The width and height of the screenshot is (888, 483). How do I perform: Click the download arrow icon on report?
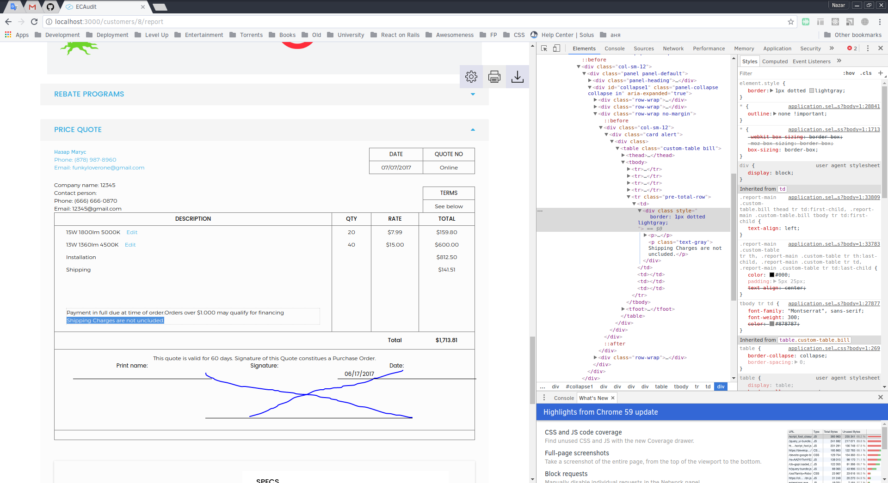pyautogui.click(x=518, y=77)
